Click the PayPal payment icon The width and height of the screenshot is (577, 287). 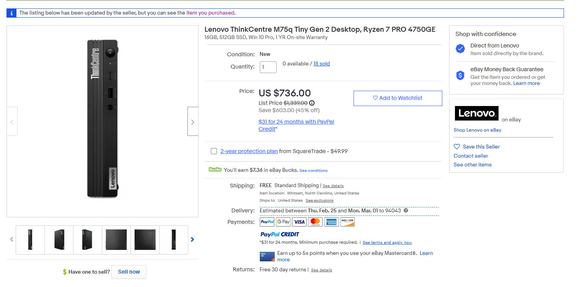point(267,222)
